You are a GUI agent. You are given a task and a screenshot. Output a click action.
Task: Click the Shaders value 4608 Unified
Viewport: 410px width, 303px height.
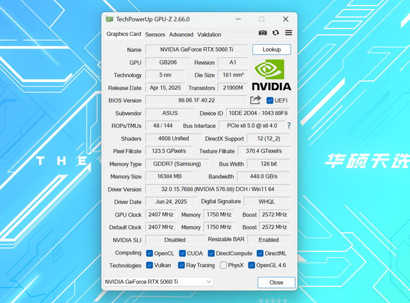174,138
